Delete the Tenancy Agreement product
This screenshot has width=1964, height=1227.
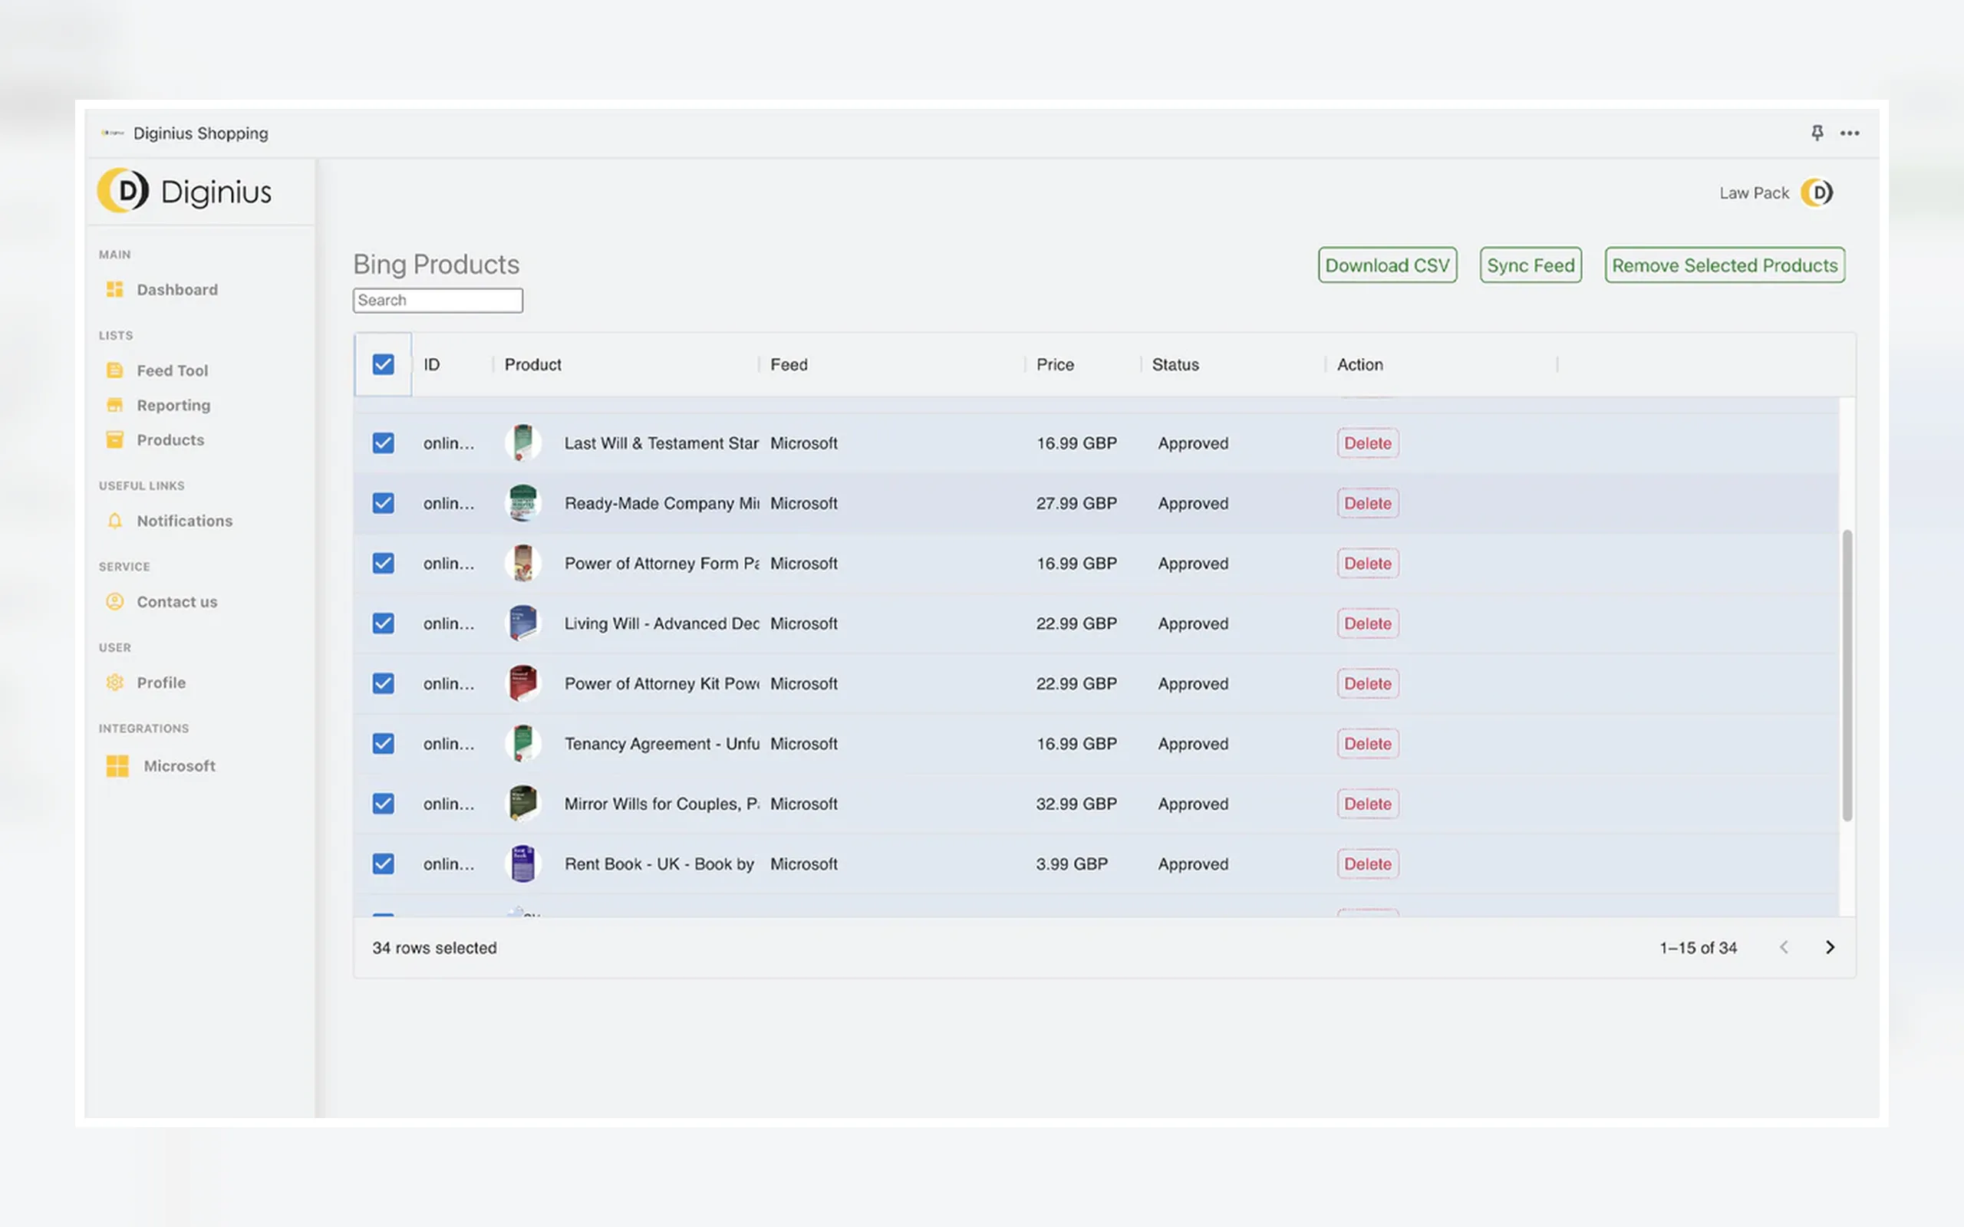point(1367,743)
